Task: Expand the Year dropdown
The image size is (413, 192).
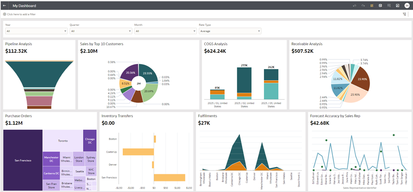Action: click(36, 31)
